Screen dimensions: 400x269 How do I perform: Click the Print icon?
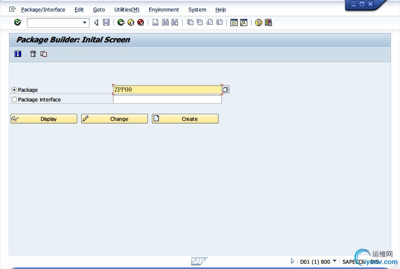pyautogui.click(x=155, y=22)
